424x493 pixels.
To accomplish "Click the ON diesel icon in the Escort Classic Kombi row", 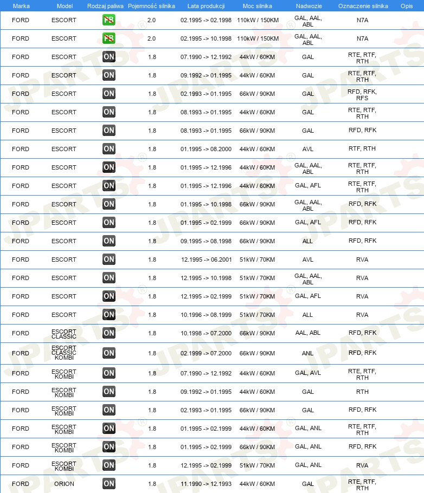I will point(109,353).
